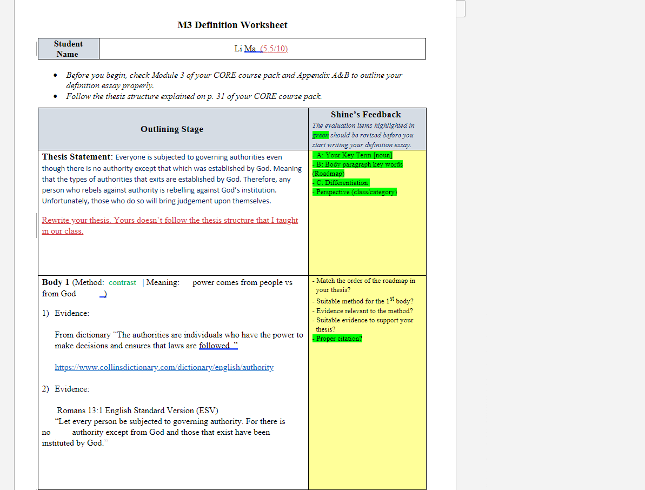Click the 'M3 Definition Worksheet' title

pos(232,25)
